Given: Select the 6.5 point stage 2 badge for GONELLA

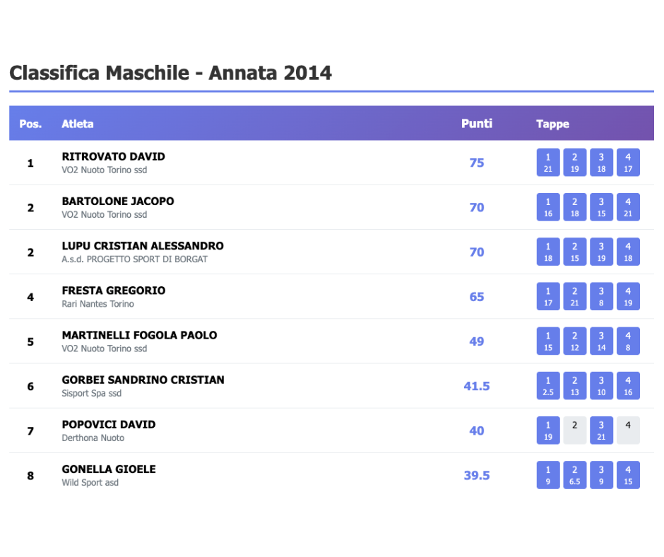Looking at the screenshot, I should (574, 475).
